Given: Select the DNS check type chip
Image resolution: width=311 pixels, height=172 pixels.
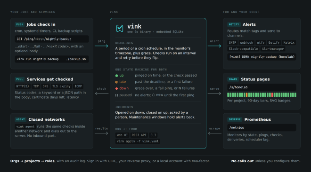Looking at the screenshot, I should pyautogui.click(x=45, y=86).
